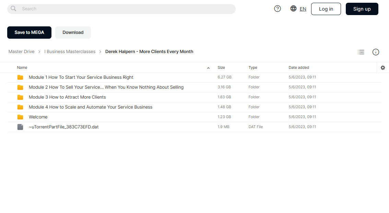Screen dimensions: 389x213
Task: Click the 1.23 GB size value
Action: (x=224, y=117)
